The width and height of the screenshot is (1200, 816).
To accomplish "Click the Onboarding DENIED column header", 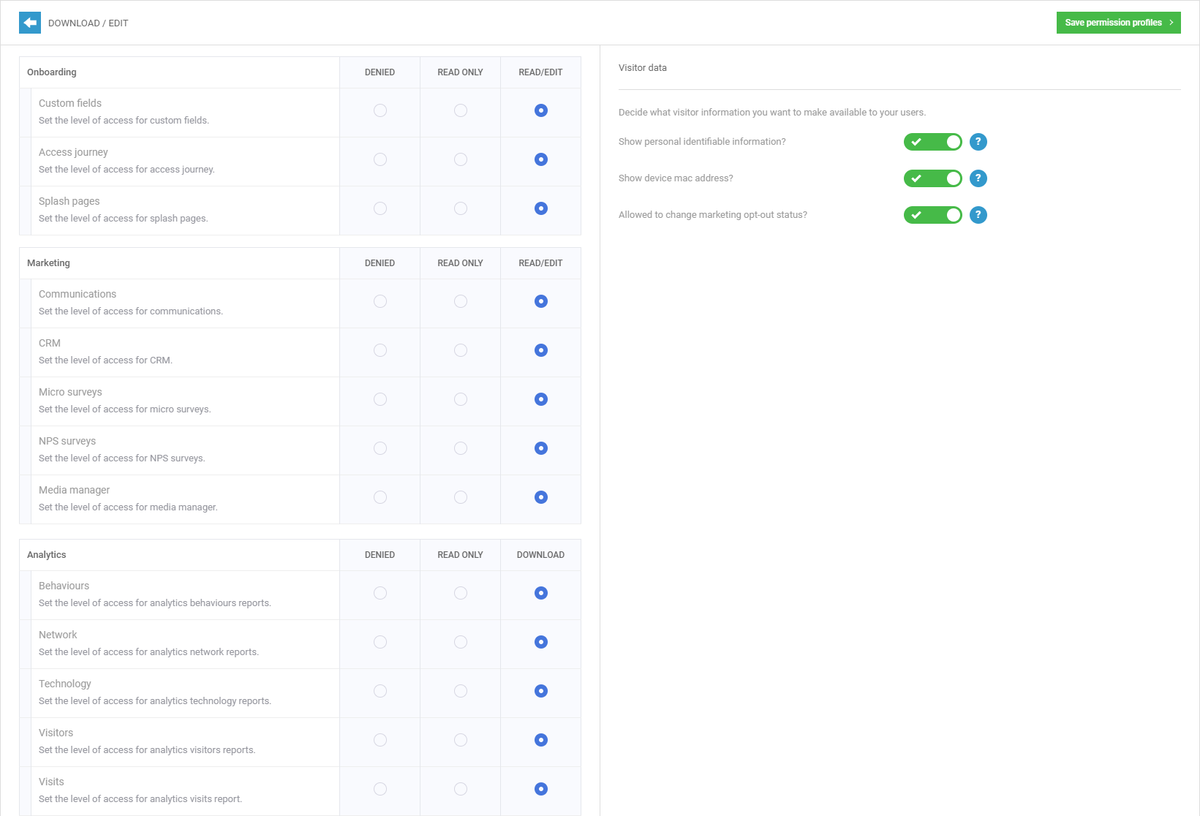I will (380, 72).
